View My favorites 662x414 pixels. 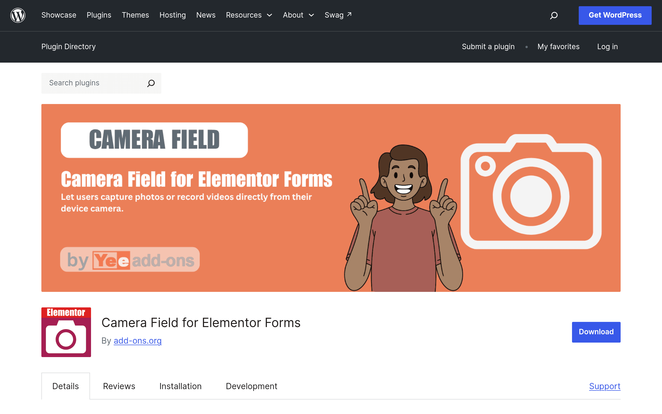tap(558, 47)
